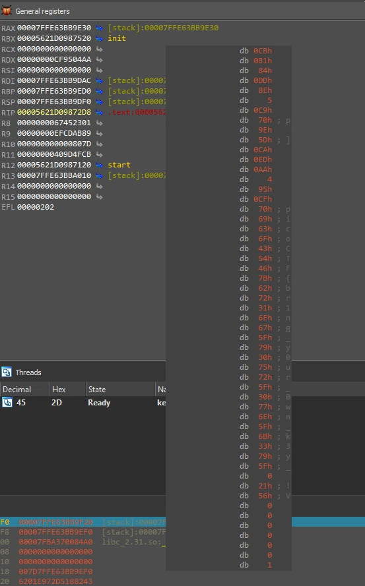The image size is (365, 586).
Task: Click the R12 jump arrow icon
Action: 99,165
